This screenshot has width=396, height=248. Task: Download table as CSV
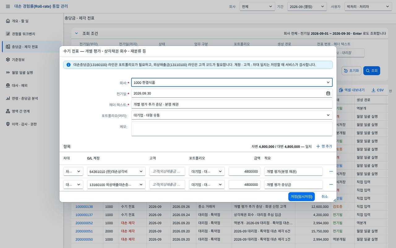tap(378, 90)
